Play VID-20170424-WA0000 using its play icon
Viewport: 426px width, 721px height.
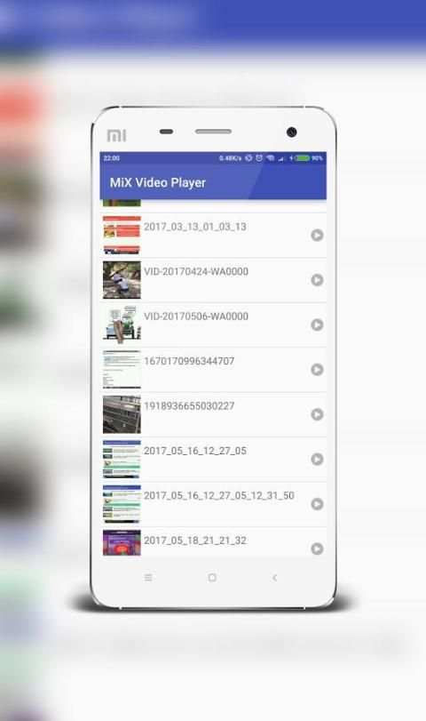point(317,279)
